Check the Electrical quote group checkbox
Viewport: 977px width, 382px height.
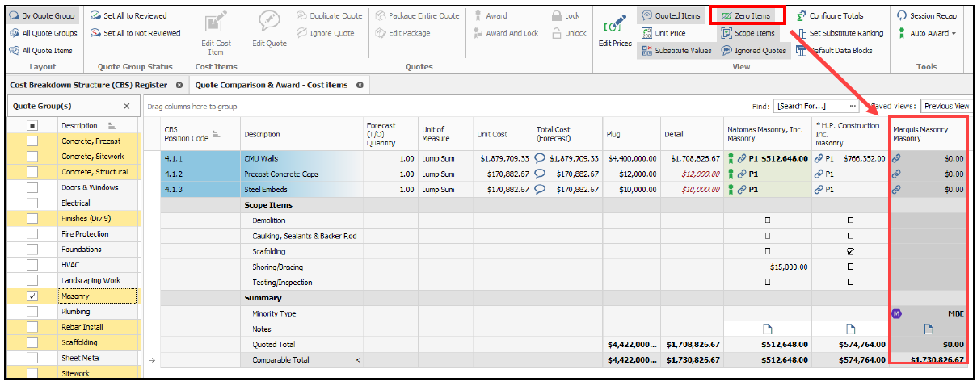coord(32,204)
